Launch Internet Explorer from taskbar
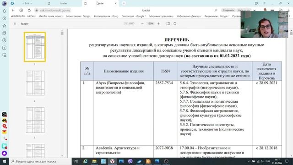This screenshot has height=165, width=293. click(x=86, y=161)
